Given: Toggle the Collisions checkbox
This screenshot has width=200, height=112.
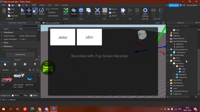Looking at the screenshot, I should pyautogui.click(x=47, y=12).
